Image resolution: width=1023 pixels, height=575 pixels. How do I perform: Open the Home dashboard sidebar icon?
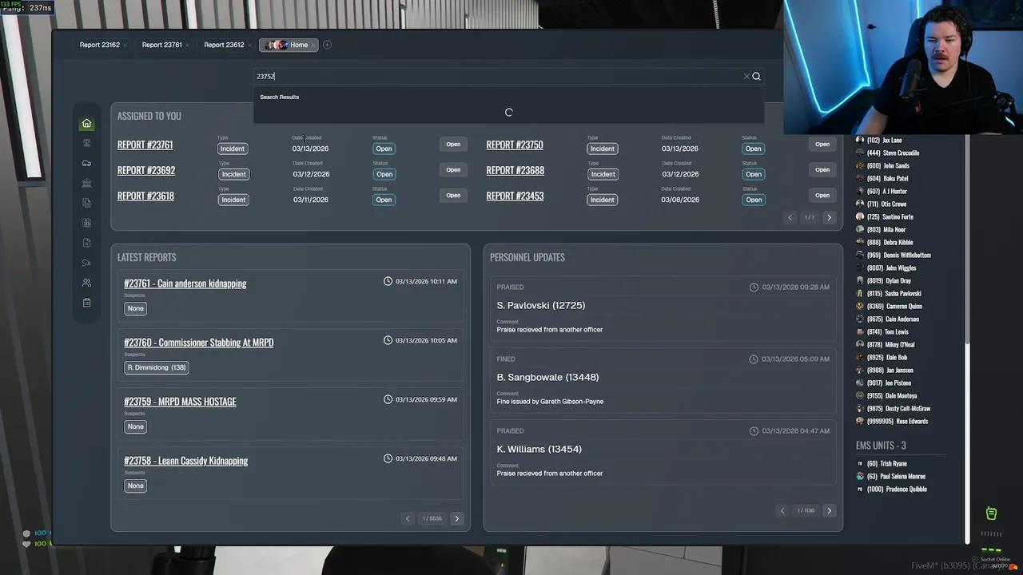(x=87, y=123)
